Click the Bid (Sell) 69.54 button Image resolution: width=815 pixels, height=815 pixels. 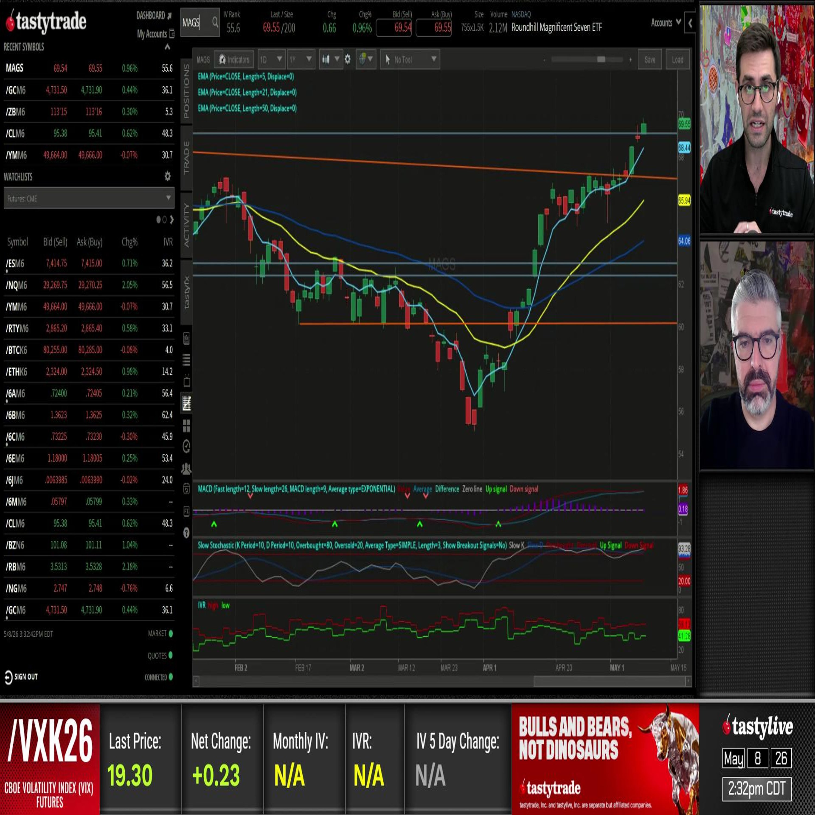(394, 28)
